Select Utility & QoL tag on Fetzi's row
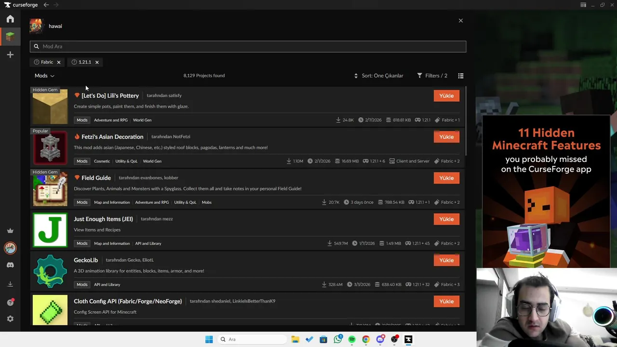This screenshot has height=347, width=617. [126, 161]
